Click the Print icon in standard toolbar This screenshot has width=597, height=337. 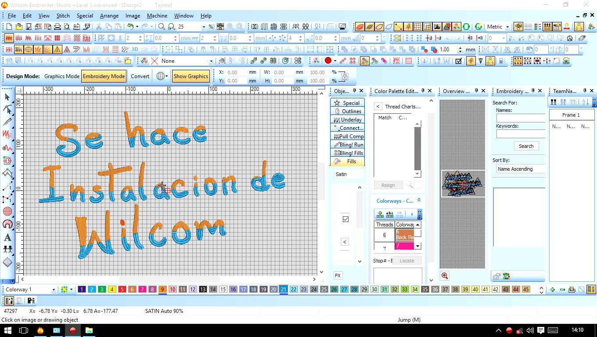[x=58, y=27]
